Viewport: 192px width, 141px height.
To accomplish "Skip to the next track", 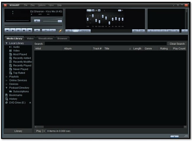I will coord(30,30).
